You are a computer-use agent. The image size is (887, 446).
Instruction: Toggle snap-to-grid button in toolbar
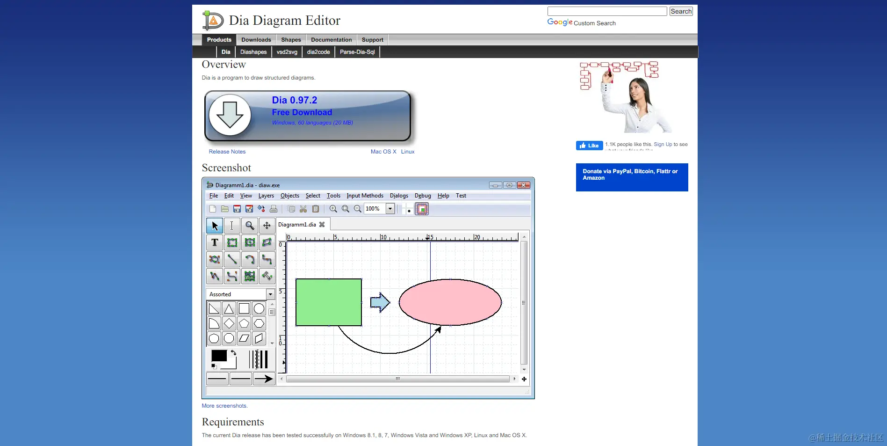point(408,209)
